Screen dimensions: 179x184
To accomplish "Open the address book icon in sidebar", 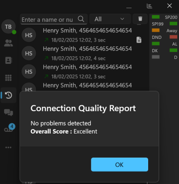I will click(x=9, y=60).
